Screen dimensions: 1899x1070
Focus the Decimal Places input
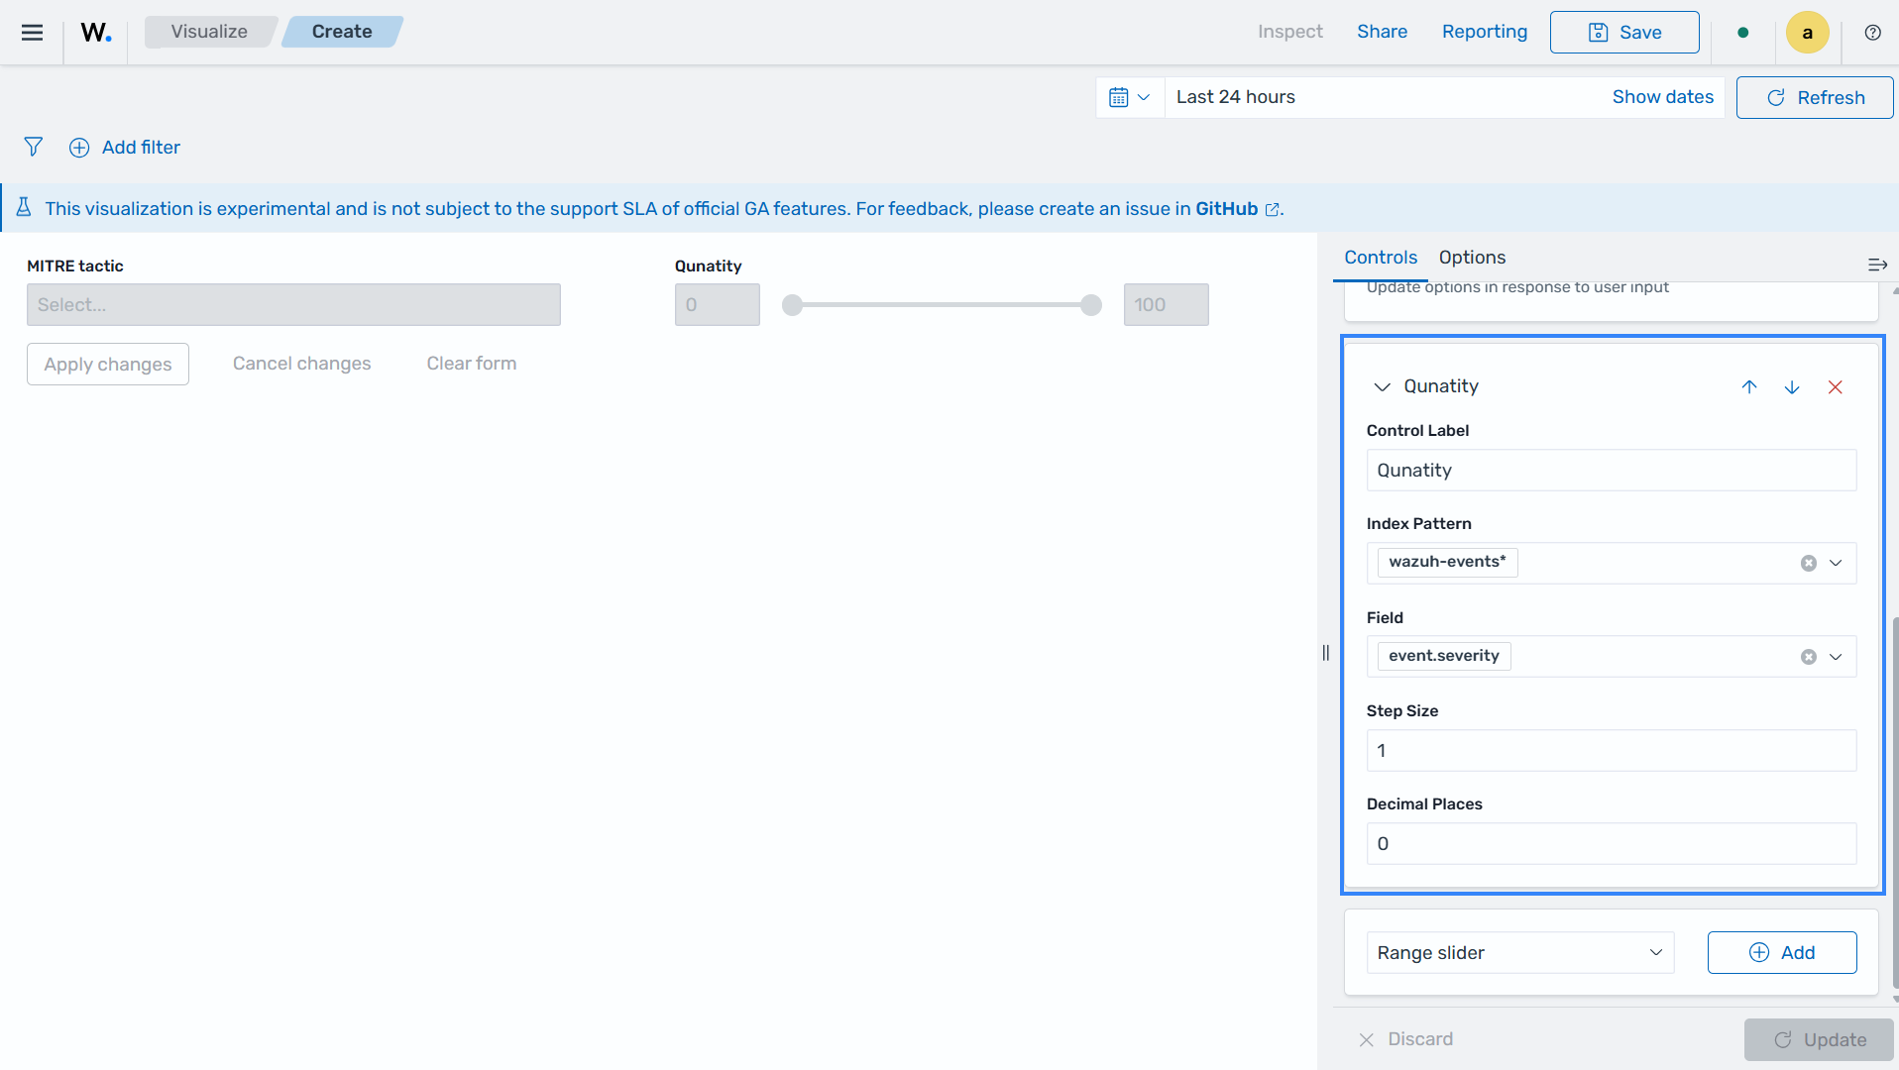click(1611, 843)
